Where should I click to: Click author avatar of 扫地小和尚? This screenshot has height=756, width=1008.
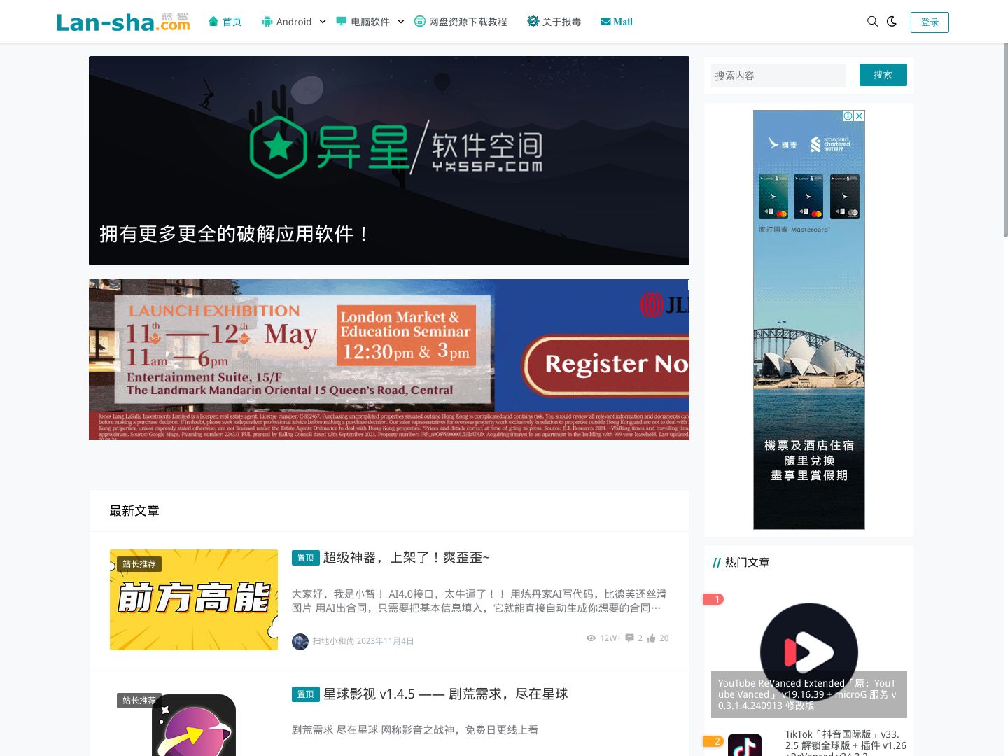(300, 642)
